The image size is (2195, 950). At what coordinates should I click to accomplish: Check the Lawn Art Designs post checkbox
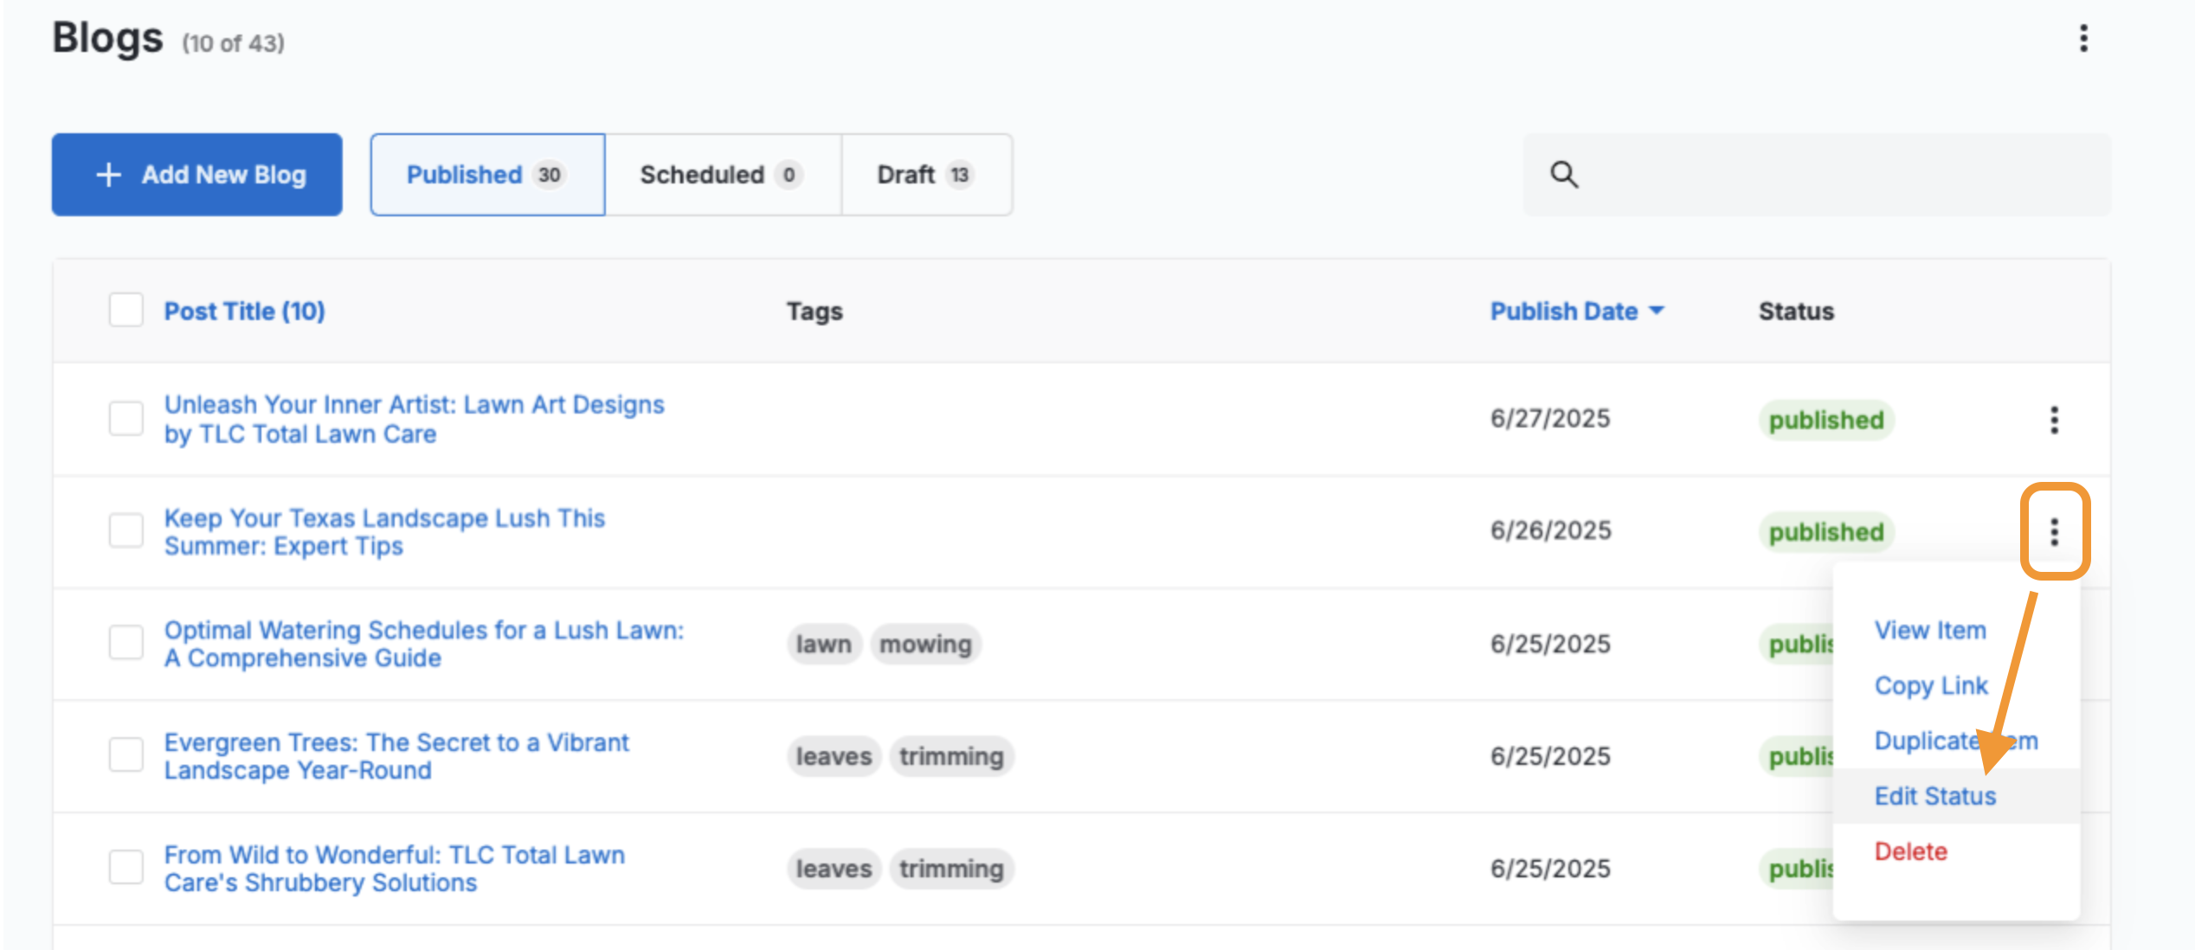(126, 419)
